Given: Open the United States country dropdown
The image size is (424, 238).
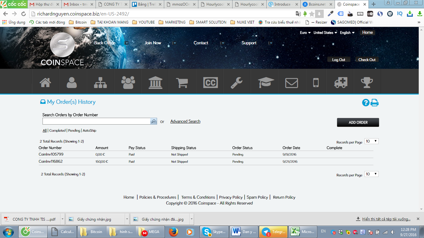Looking at the screenshot, I should 325,33.
